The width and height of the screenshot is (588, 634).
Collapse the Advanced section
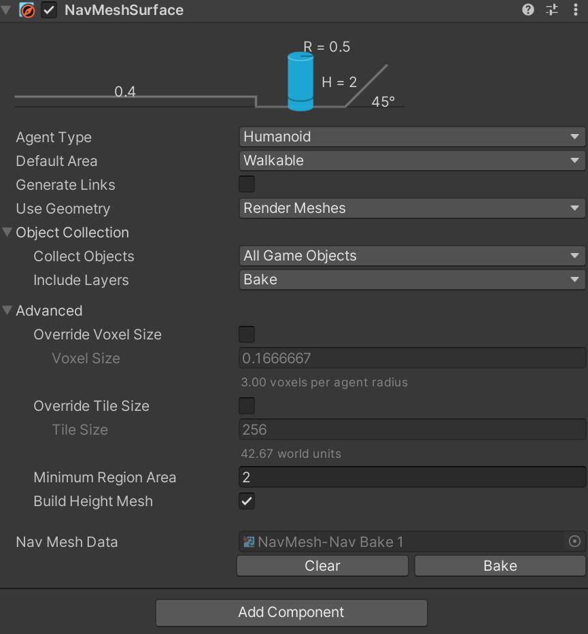pyautogui.click(x=7, y=310)
